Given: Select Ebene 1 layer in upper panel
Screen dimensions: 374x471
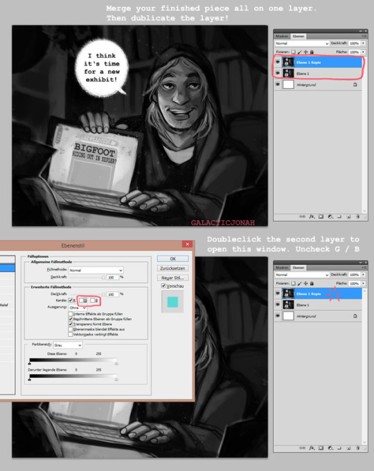Looking at the screenshot, I should (318, 73).
